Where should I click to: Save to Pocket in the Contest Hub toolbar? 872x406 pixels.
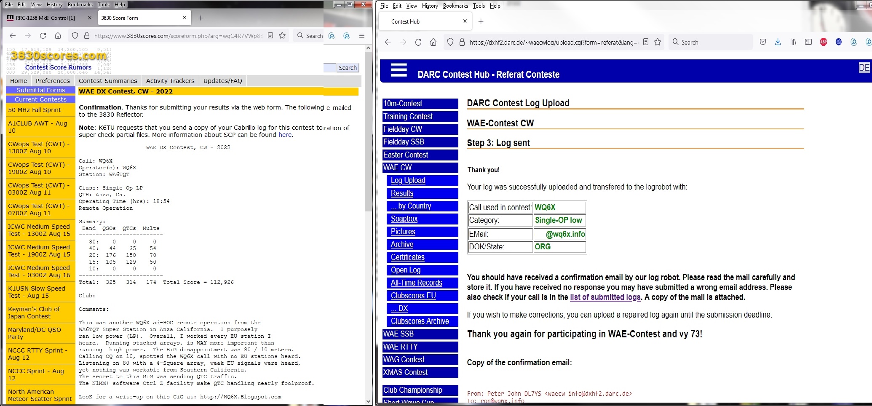763,42
